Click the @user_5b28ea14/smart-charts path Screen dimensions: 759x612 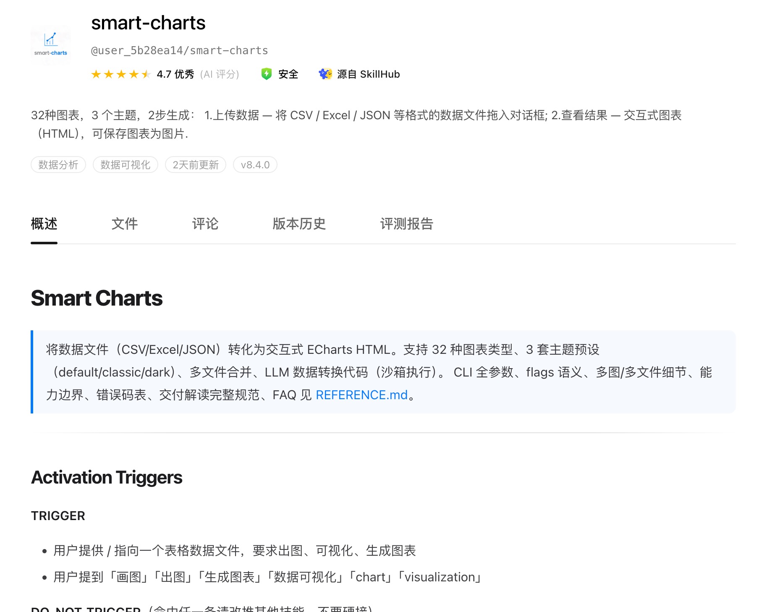pos(180,51)
